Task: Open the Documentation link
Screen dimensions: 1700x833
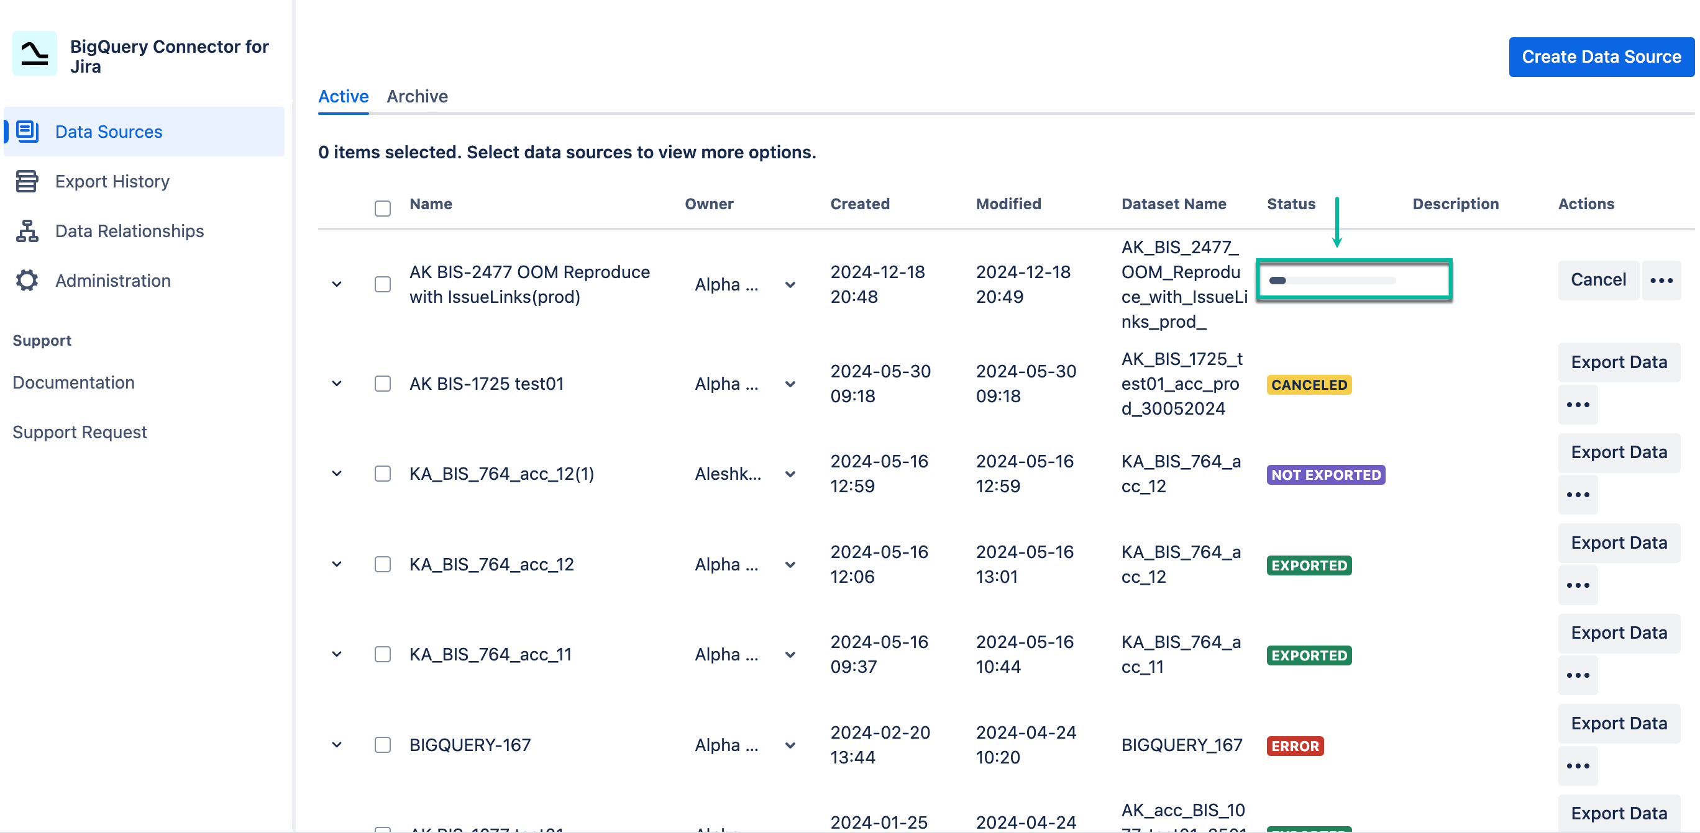Action: pyautogui.click(x=73, y=382)
